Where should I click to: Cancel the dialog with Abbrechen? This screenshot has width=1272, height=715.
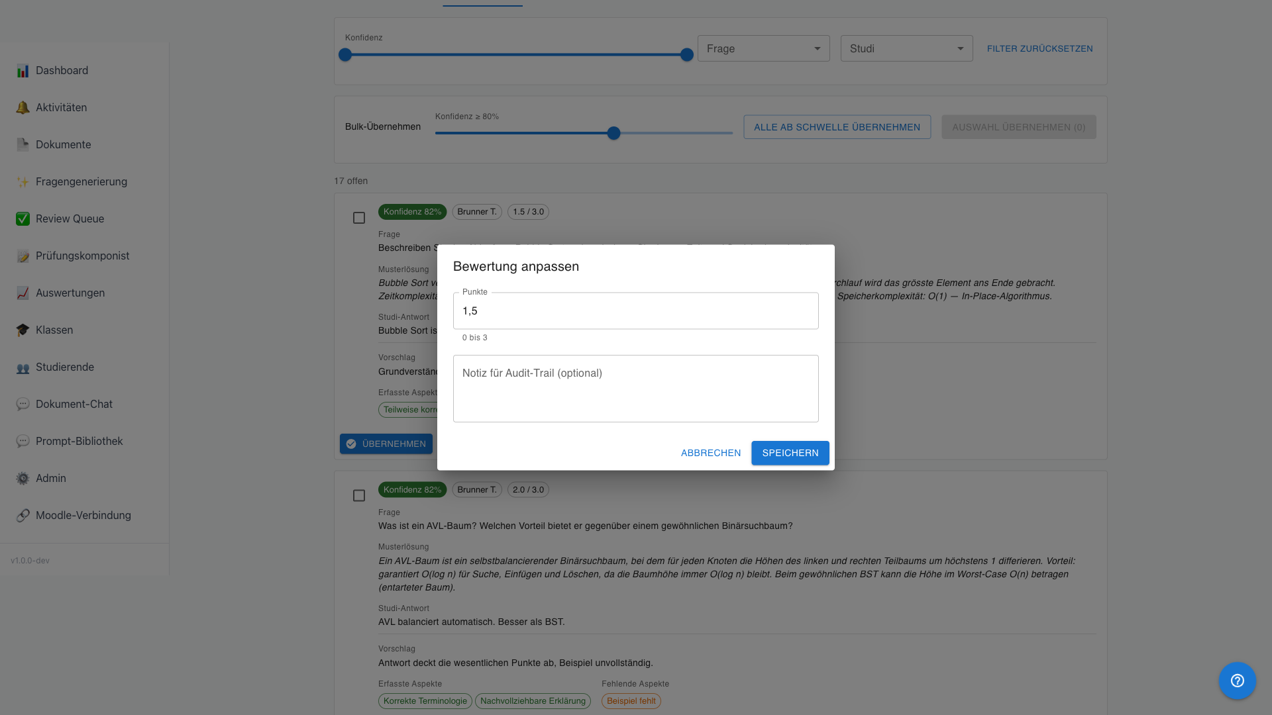tap(710, 453)
